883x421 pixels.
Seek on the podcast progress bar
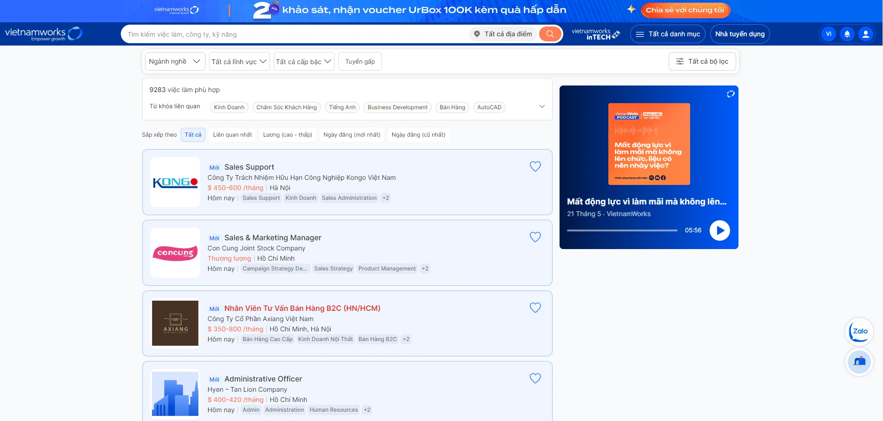pos(622,230)
